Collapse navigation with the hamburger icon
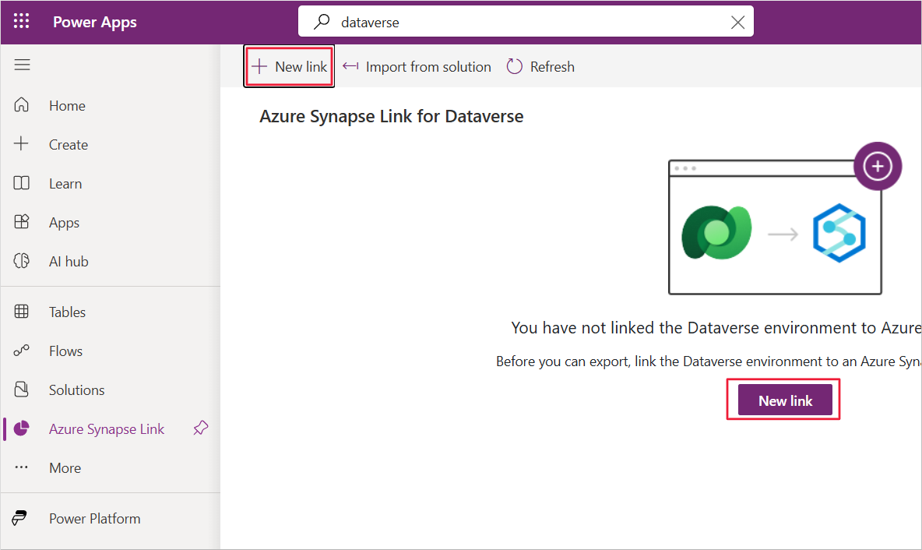922x550 pixels. [x=23, y=65]
